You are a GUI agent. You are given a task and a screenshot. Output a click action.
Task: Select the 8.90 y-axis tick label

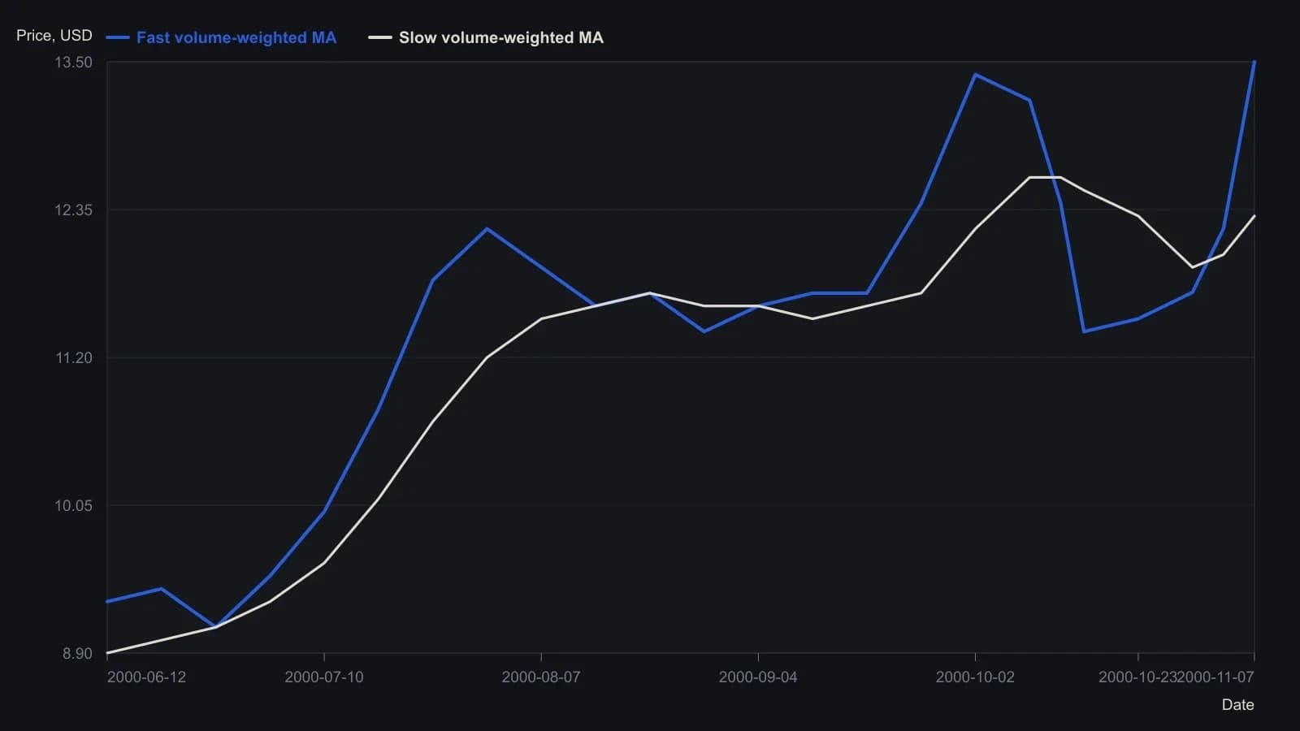(x=77, y=654)
